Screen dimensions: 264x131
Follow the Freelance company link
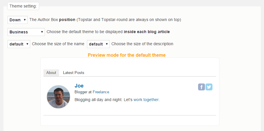[x=101, y=92]
